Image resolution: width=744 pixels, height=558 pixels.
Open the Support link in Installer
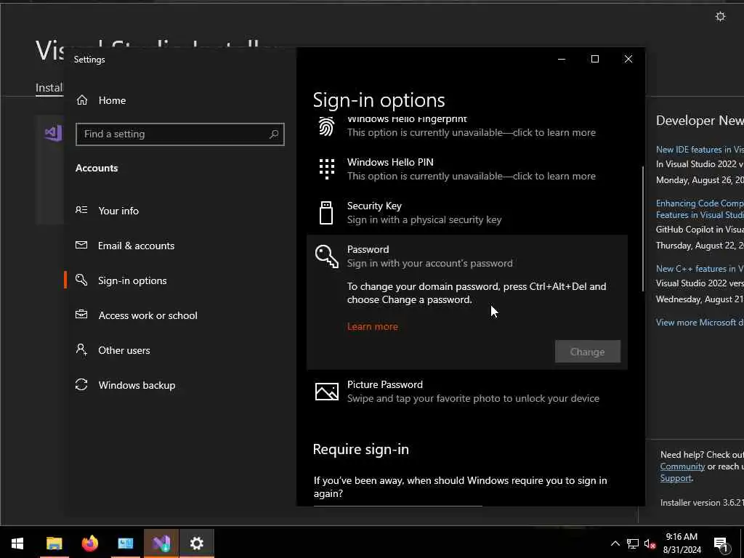pyautogui.click(x=676, y=478)
